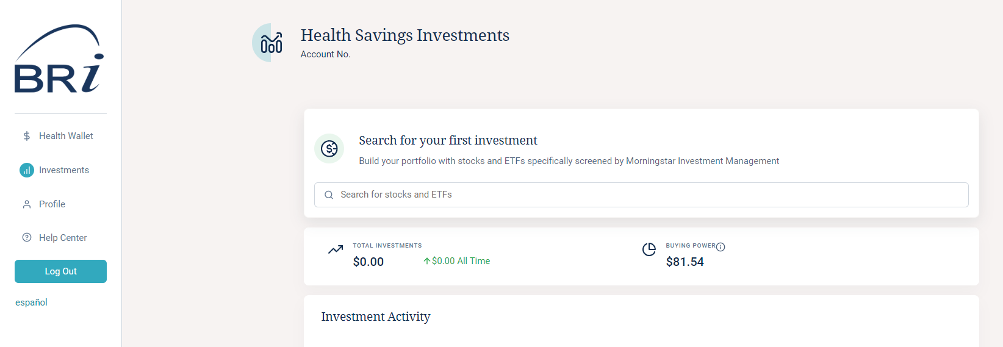Click the dollar coin icon beside first investment

pos(329,148)
